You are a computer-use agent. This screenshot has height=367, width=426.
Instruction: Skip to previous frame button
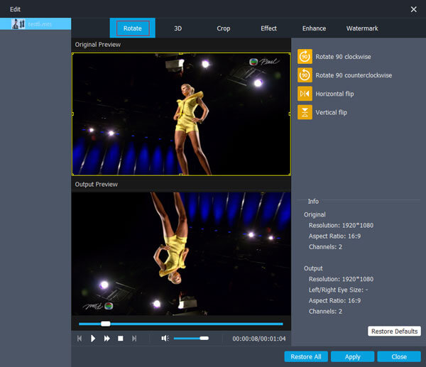click(80, 339)
